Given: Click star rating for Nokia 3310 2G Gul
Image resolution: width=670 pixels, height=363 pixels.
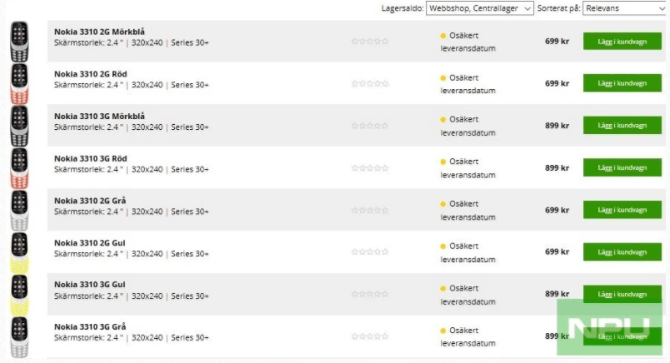Looking at the screenshot, I should 370,252.
